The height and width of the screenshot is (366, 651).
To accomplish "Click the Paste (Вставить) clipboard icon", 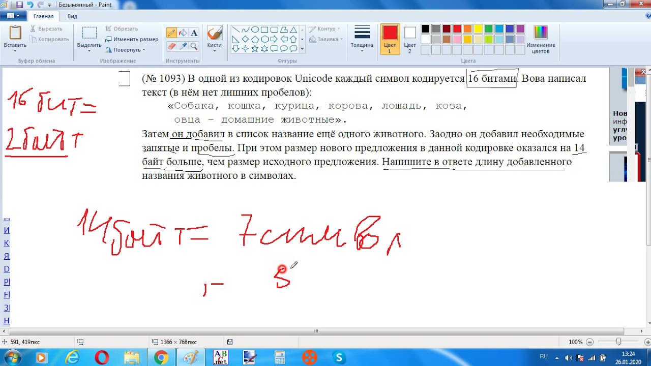I will [x=15, y=33].
